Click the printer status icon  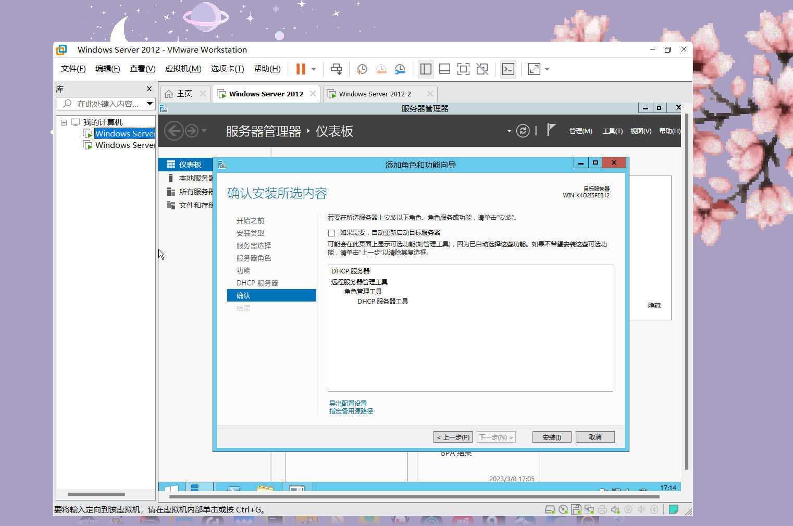coord(602,510)
